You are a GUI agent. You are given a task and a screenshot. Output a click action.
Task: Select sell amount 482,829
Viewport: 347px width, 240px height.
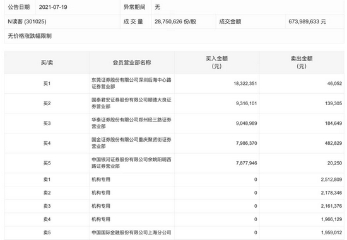tap(334, 143)
